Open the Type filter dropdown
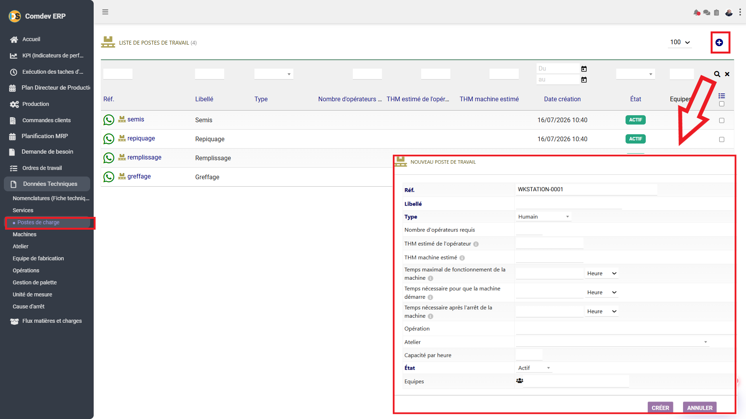This screenshot has height=419, width=746. click(x=274, y=74)
